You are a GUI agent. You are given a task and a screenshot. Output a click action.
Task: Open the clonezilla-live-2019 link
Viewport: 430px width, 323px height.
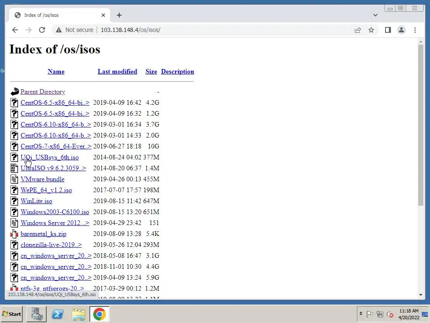coord(51,245)
